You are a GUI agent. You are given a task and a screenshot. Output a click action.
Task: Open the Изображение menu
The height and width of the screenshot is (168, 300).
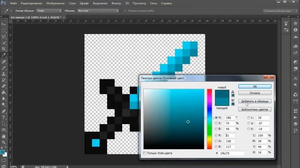point(55,3)
